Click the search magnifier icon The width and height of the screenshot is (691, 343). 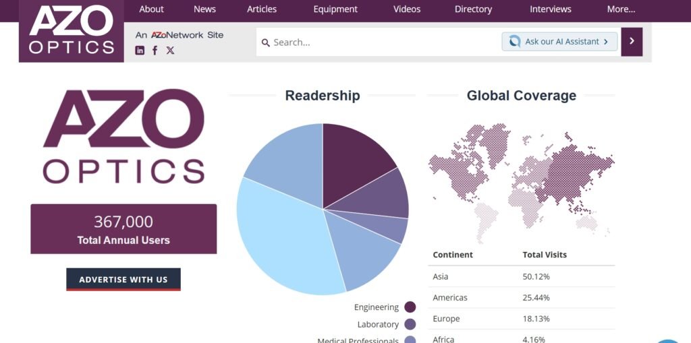pyautogui.click(x=265, y=42)
